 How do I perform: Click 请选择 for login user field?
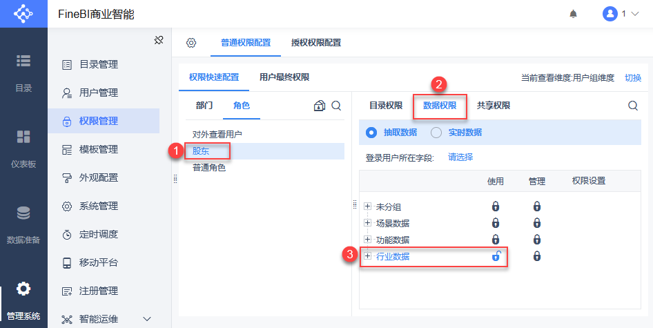click(460, 157)
